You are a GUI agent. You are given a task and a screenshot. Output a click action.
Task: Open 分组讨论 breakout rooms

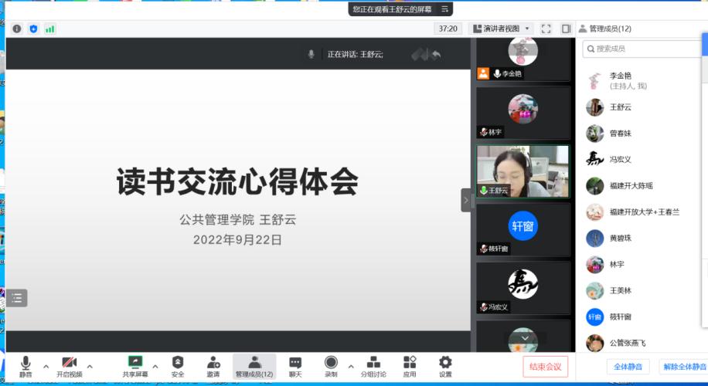coord(373,363)
